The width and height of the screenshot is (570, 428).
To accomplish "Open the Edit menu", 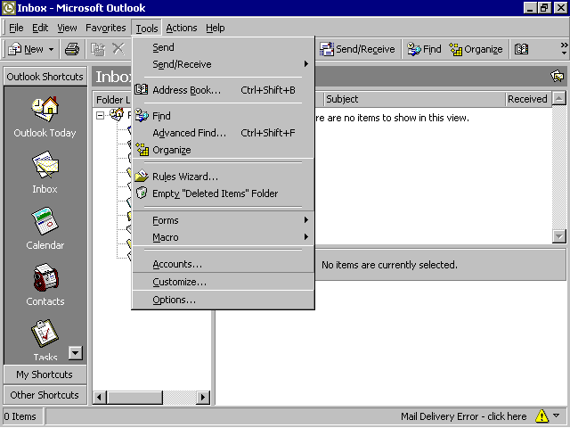I will point(40,28).
